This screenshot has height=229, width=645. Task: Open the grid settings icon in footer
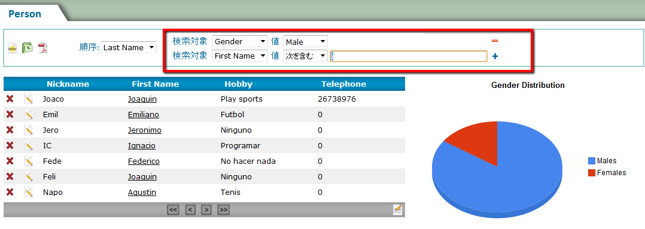(397, 209)
